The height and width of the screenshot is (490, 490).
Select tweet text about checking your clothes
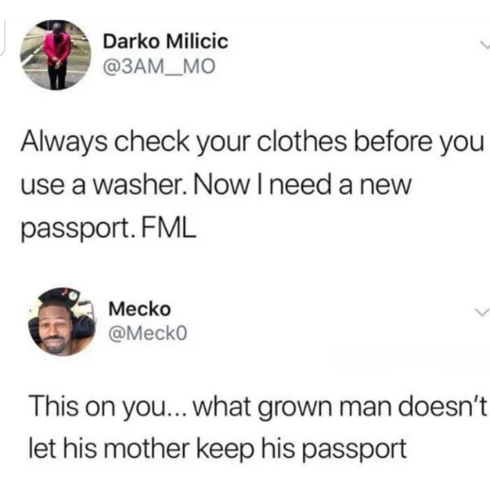(252, 185)
